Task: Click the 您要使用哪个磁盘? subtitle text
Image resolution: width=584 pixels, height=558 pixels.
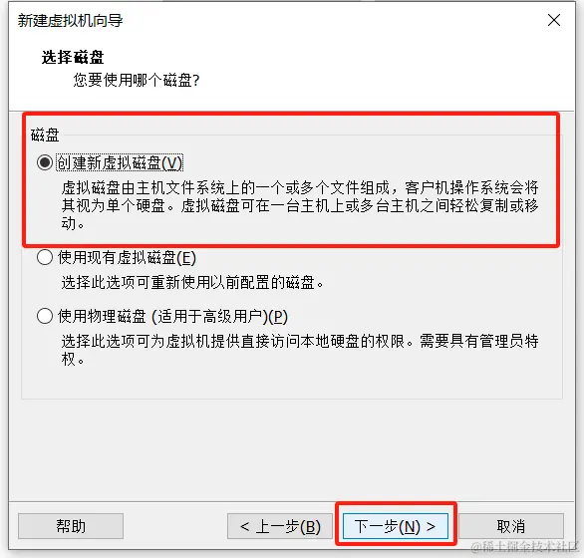Action: pos(137,80)
